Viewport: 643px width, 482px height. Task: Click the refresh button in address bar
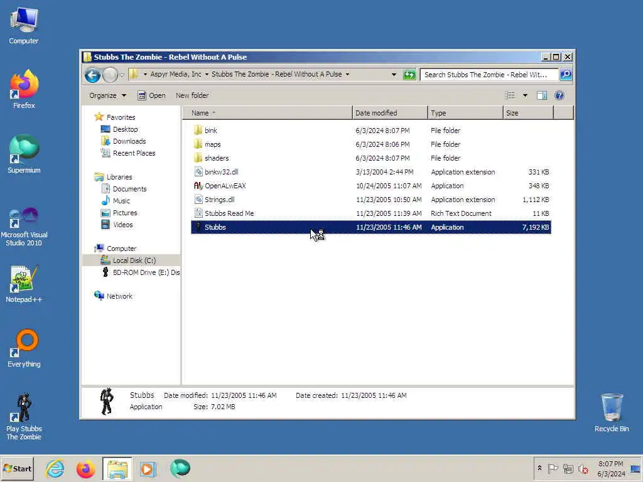[409, 75]
